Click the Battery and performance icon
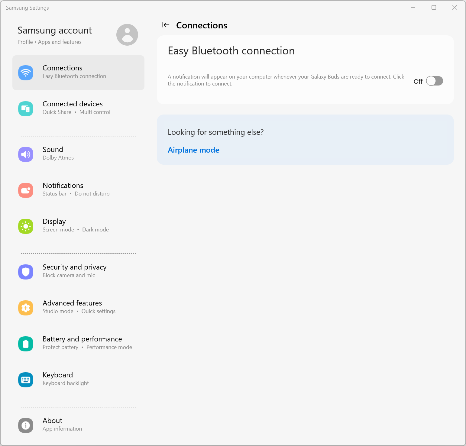 click(x=26, y=344)
